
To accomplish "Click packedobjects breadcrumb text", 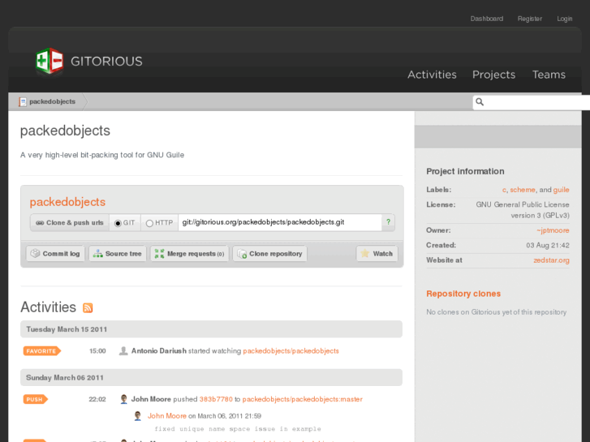I will [x=52, y=101].
